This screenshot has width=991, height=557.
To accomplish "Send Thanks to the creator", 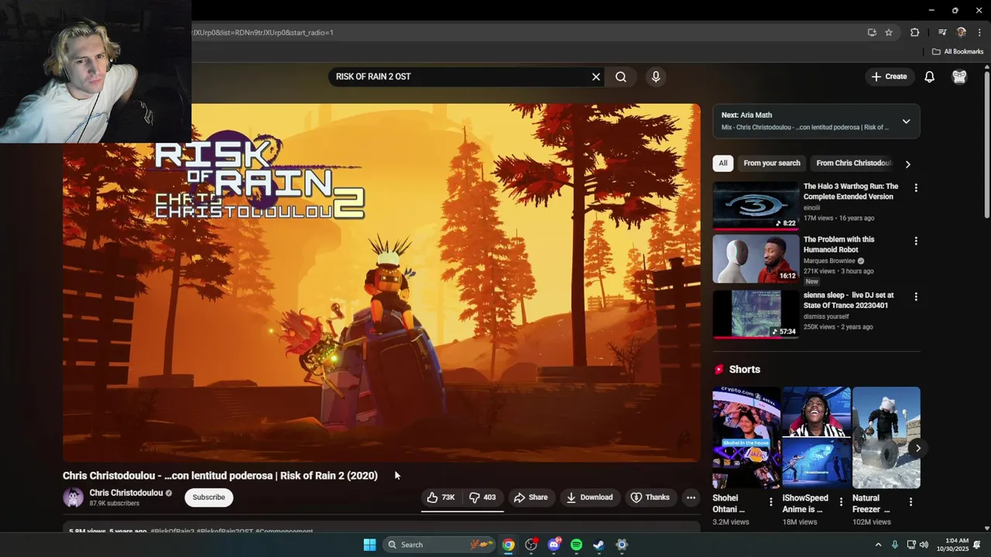I will [x=650, y=497].
